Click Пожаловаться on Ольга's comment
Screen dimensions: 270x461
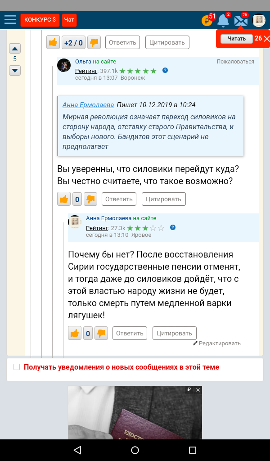235,62
